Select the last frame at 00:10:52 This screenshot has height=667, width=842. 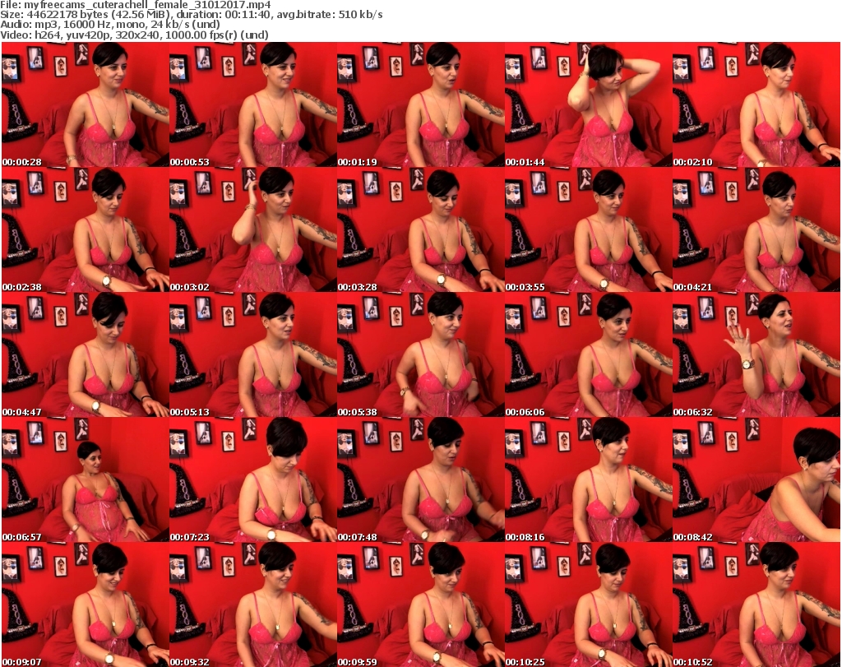point(756,604)
